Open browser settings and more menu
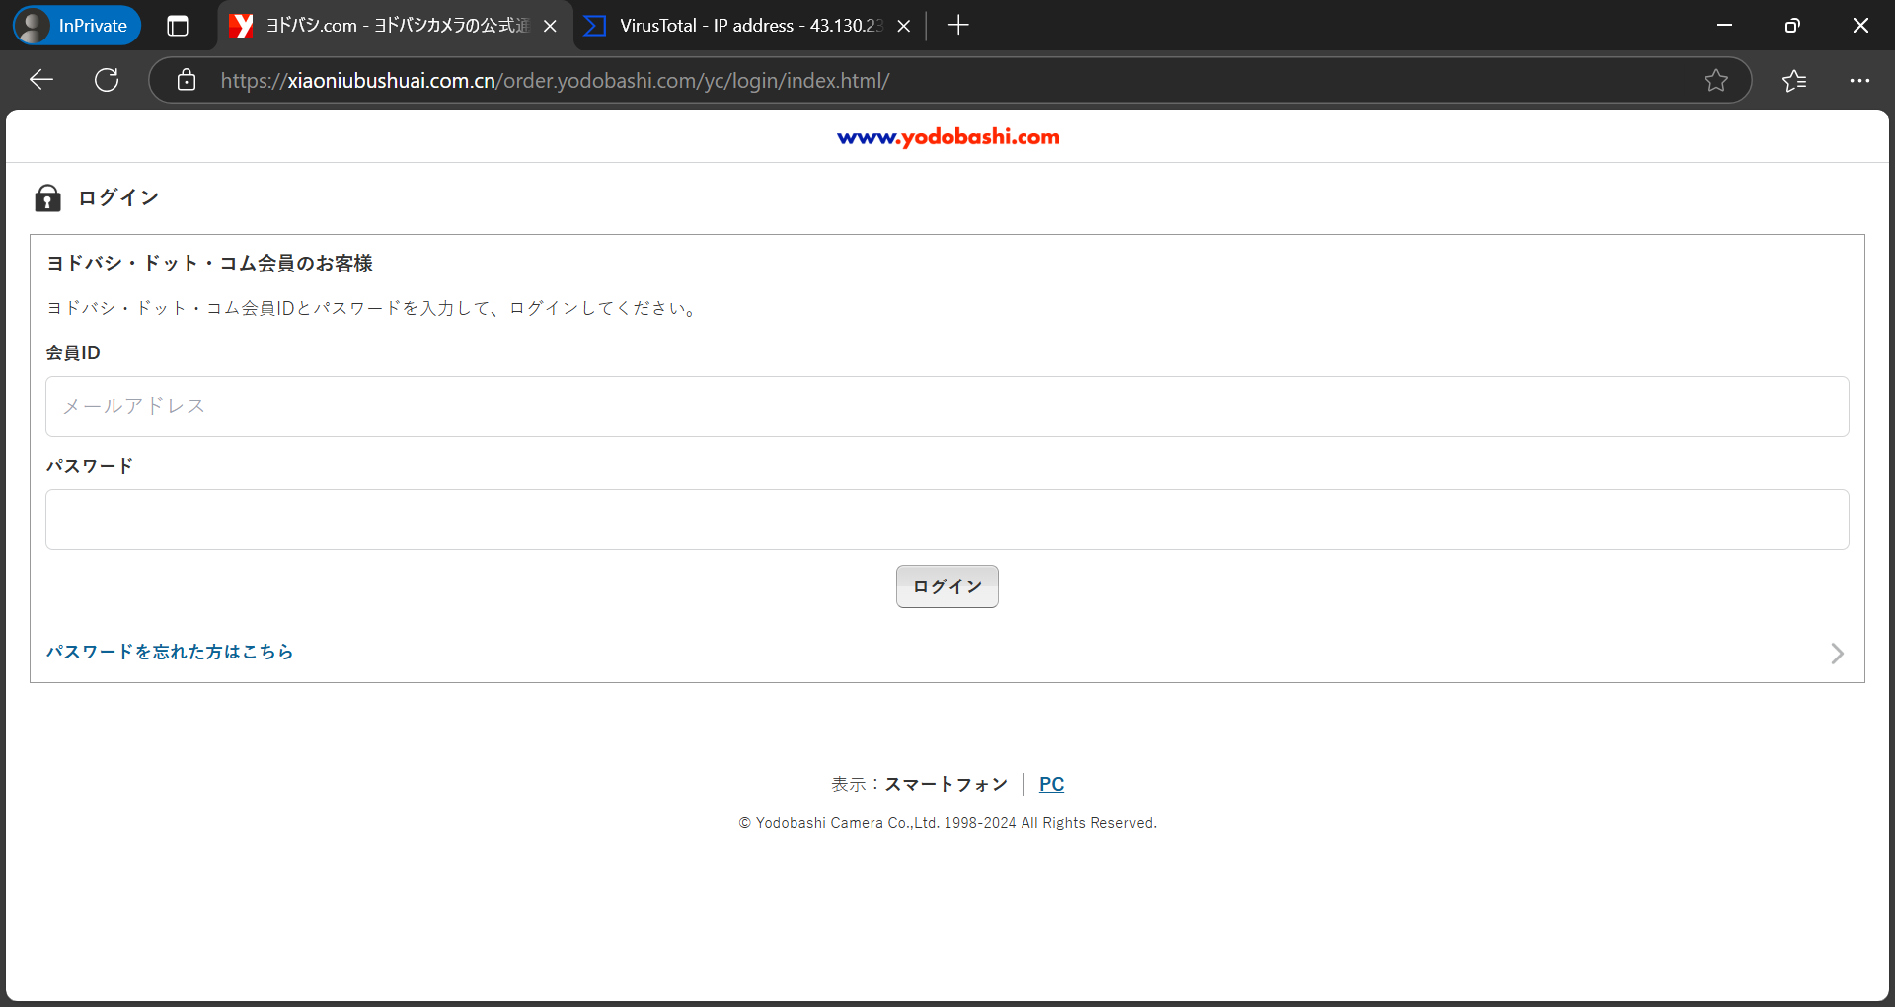 pyautogui.click(x=1859, y=80)
